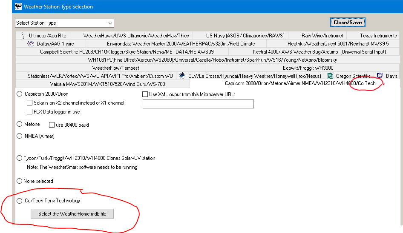This screenshot has height=233, width=403.
Task: Select the NMEA (Airmar) radio button
Action: pyautogui.click(x=19, y=136)
